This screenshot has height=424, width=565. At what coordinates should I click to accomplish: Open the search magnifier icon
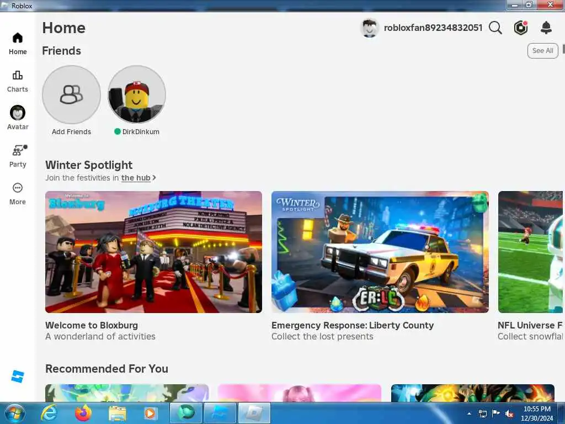click(x=495, y=28)
